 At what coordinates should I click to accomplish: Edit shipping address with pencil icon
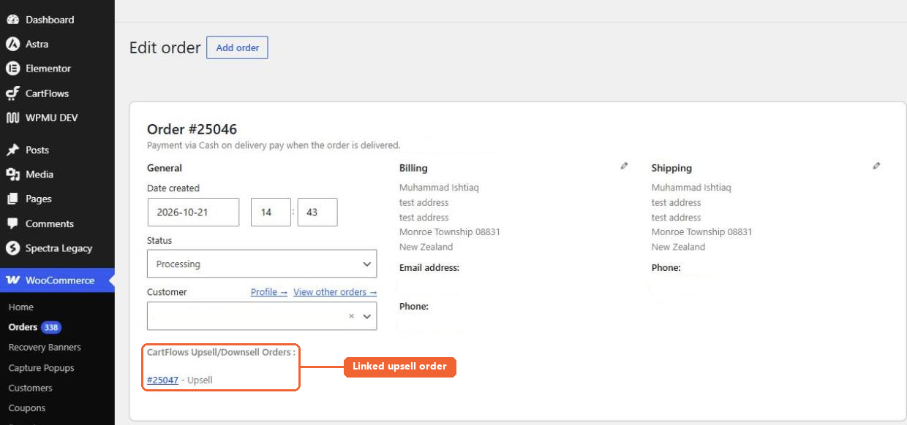876,166
